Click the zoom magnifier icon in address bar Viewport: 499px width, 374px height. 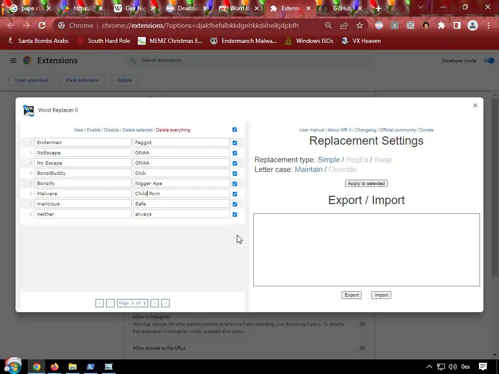point(328,25)
